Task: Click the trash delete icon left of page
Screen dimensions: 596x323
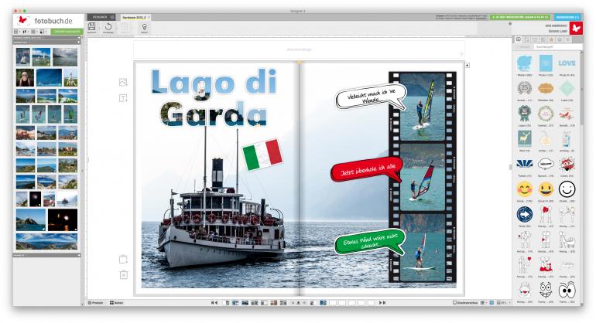Action: click(x=124, y=274)
